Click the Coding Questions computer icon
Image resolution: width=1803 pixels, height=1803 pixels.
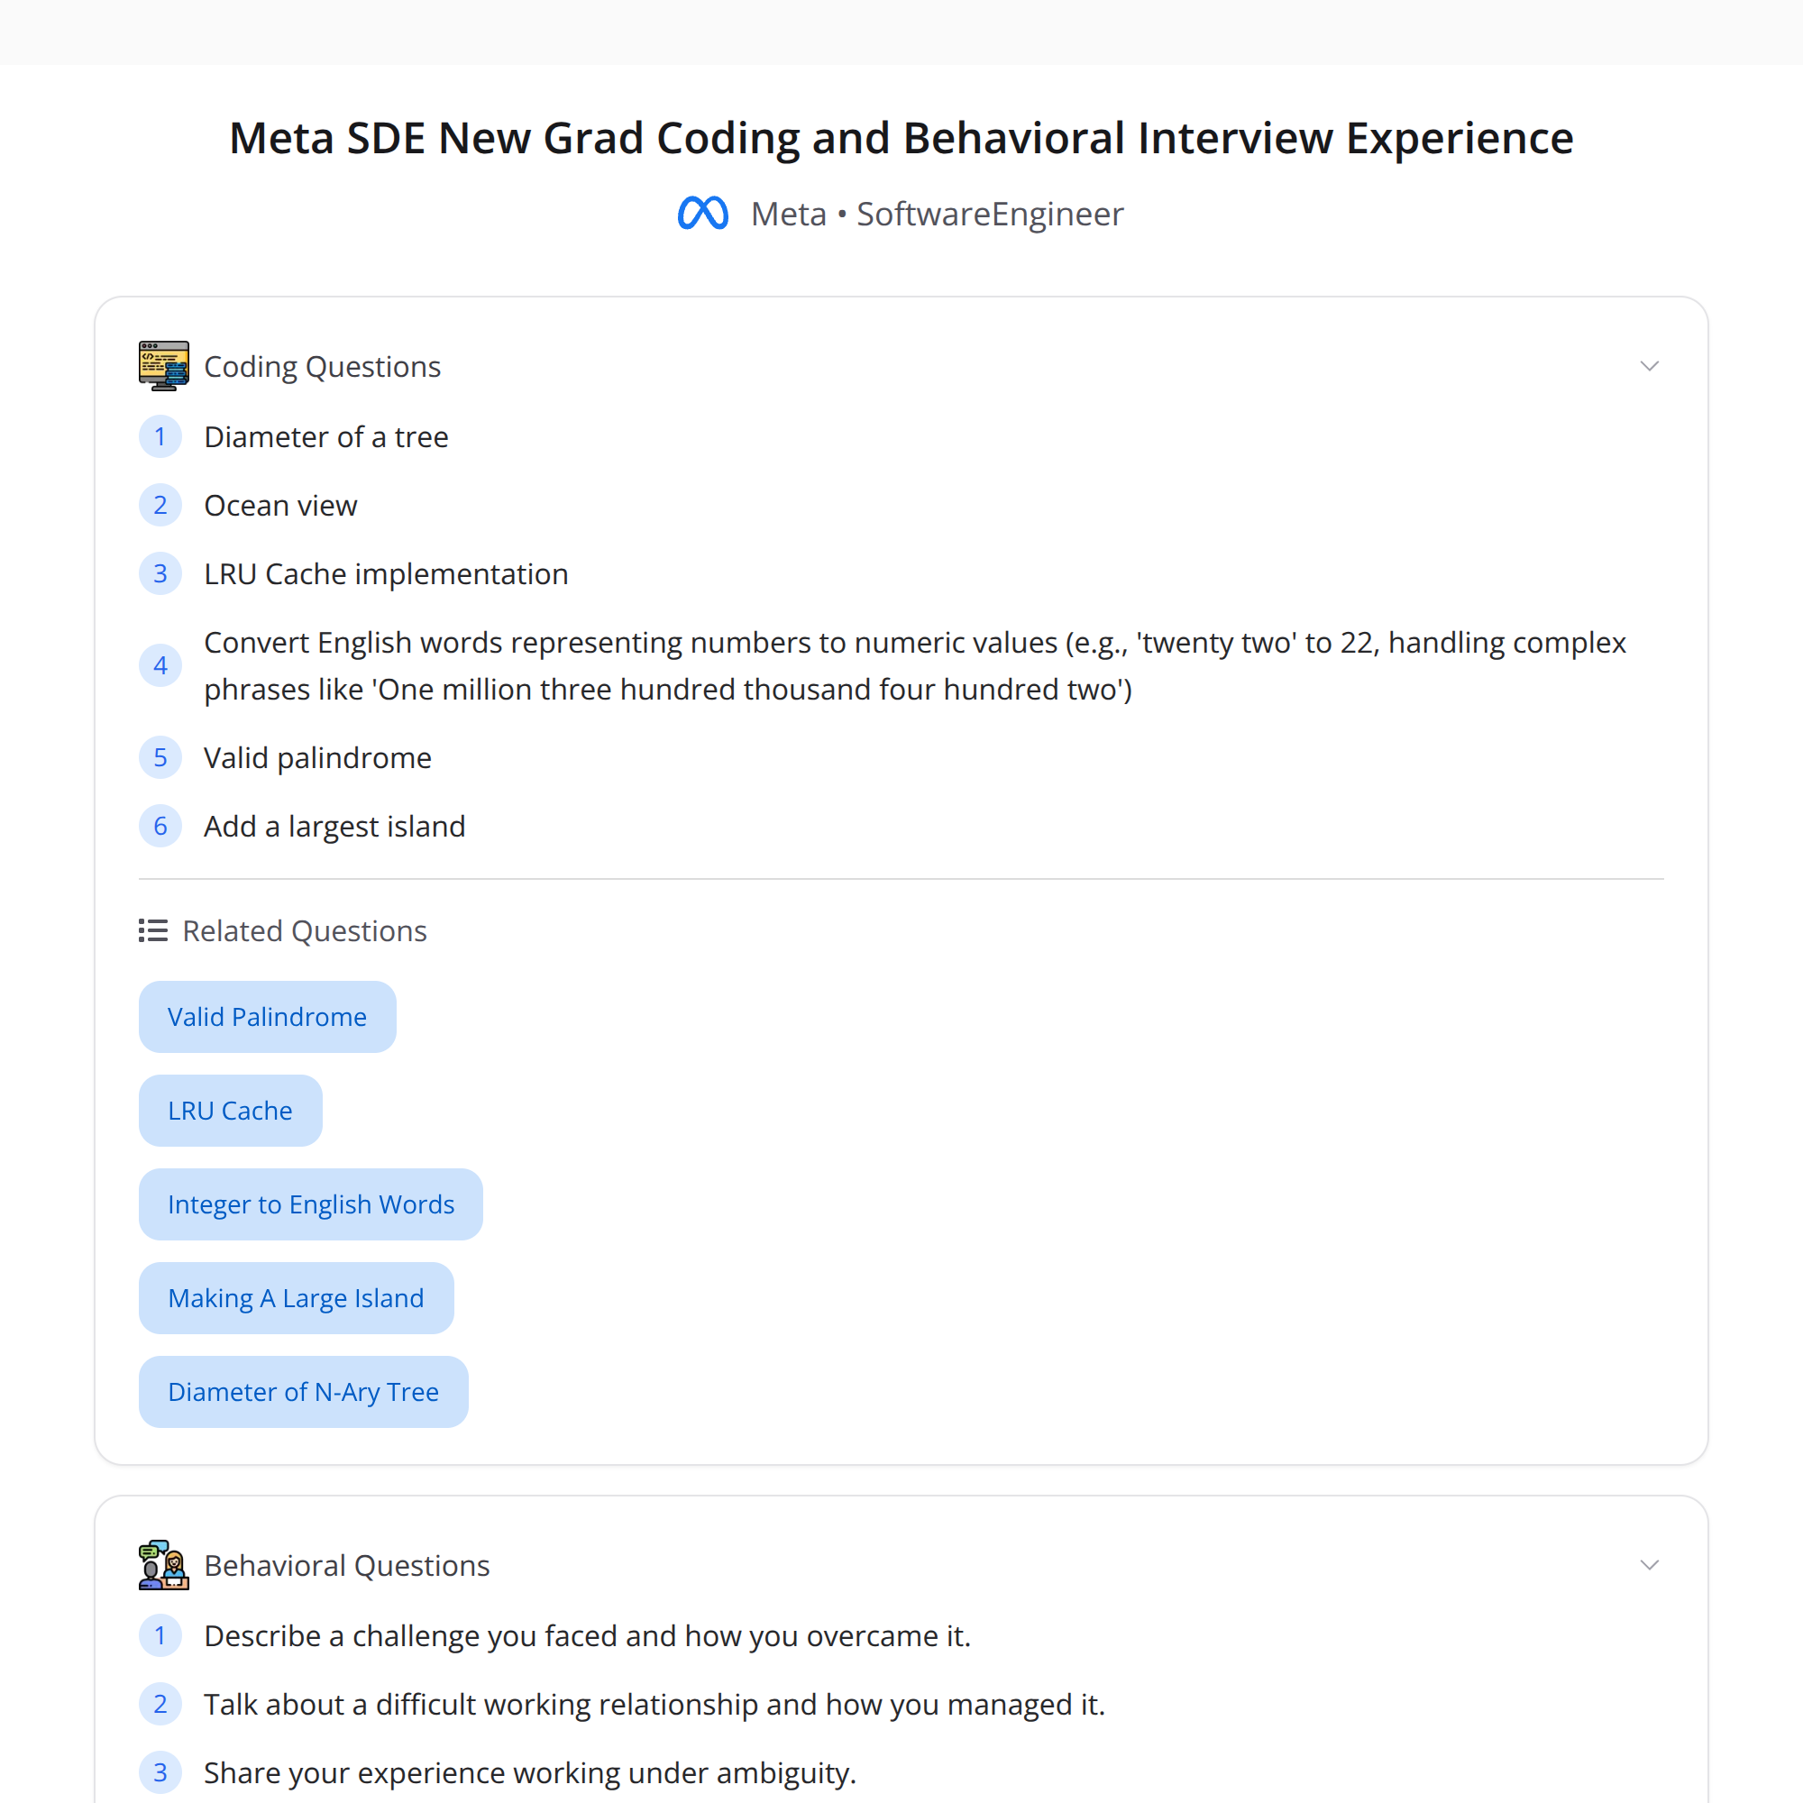click(x=163, y=366)
